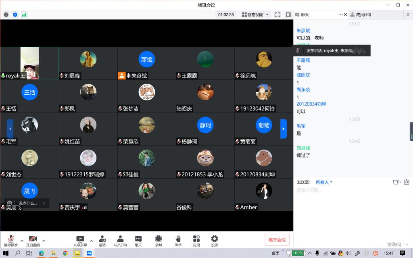The width and height of the screenshot is (413, 258).
Task: Turn on camera with 开启视频
Action: point(33,240)
